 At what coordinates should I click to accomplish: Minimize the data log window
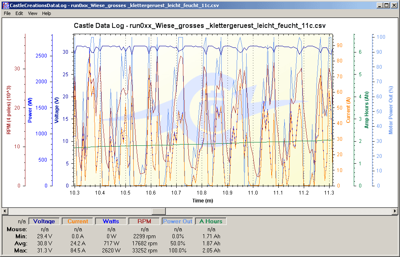click(x=380, y=5)
